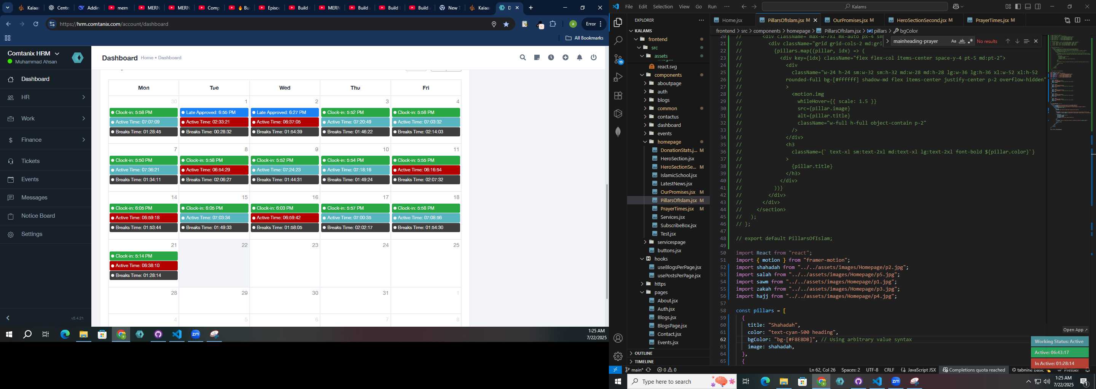Image resolution: width=1096 pixels, height=389 pixels.
Task: Open Services.jsx in the explorer
Action: tap(672, 217)
